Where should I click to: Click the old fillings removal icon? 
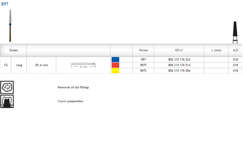[7, 87]
